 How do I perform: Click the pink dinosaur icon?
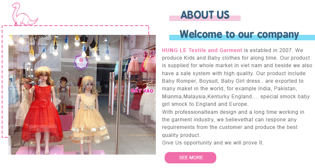tap(25, 14)
